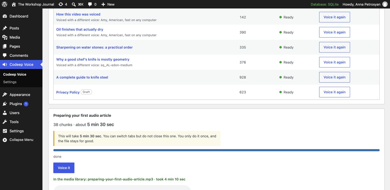Click the '38 chunks · about 5 min 30 sec' text
Screen dimensions: 390x190
(x=84, y=124)
